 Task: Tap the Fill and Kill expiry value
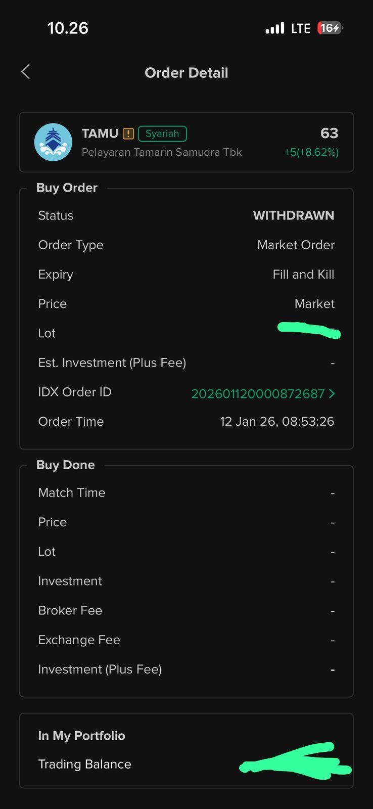[x=303, y=274]
